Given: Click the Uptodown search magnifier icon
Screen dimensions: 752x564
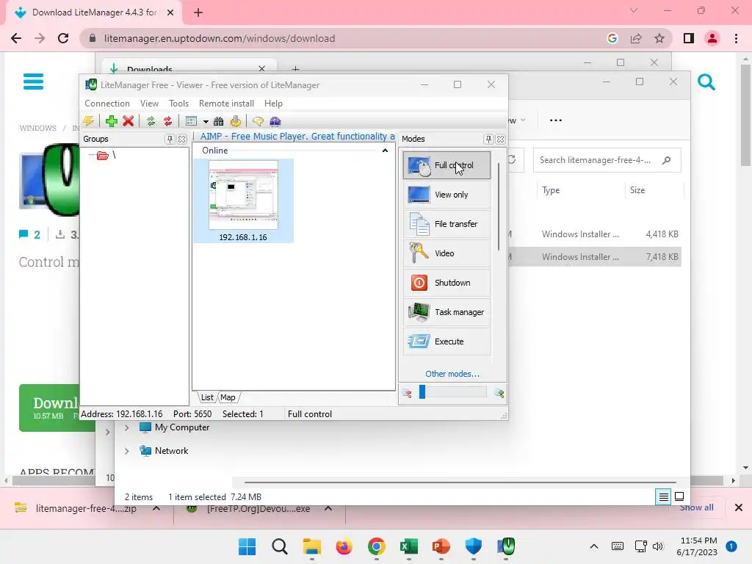Looking at the screenshot, I should pyautogui.click(x=706, y=82).
